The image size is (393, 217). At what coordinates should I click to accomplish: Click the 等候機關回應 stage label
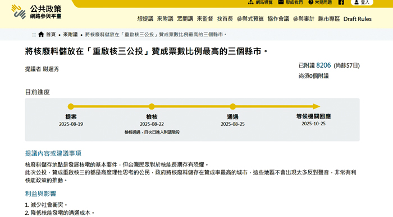click(313, 116)
